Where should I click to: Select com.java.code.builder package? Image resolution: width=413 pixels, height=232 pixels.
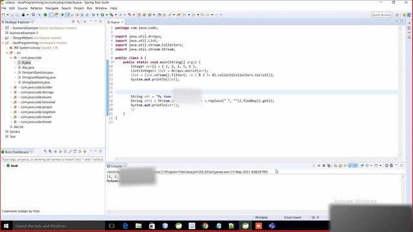click(36, 88)
